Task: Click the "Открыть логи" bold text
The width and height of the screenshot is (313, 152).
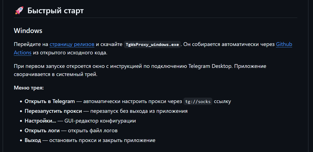Action: (x=42, y=131)
